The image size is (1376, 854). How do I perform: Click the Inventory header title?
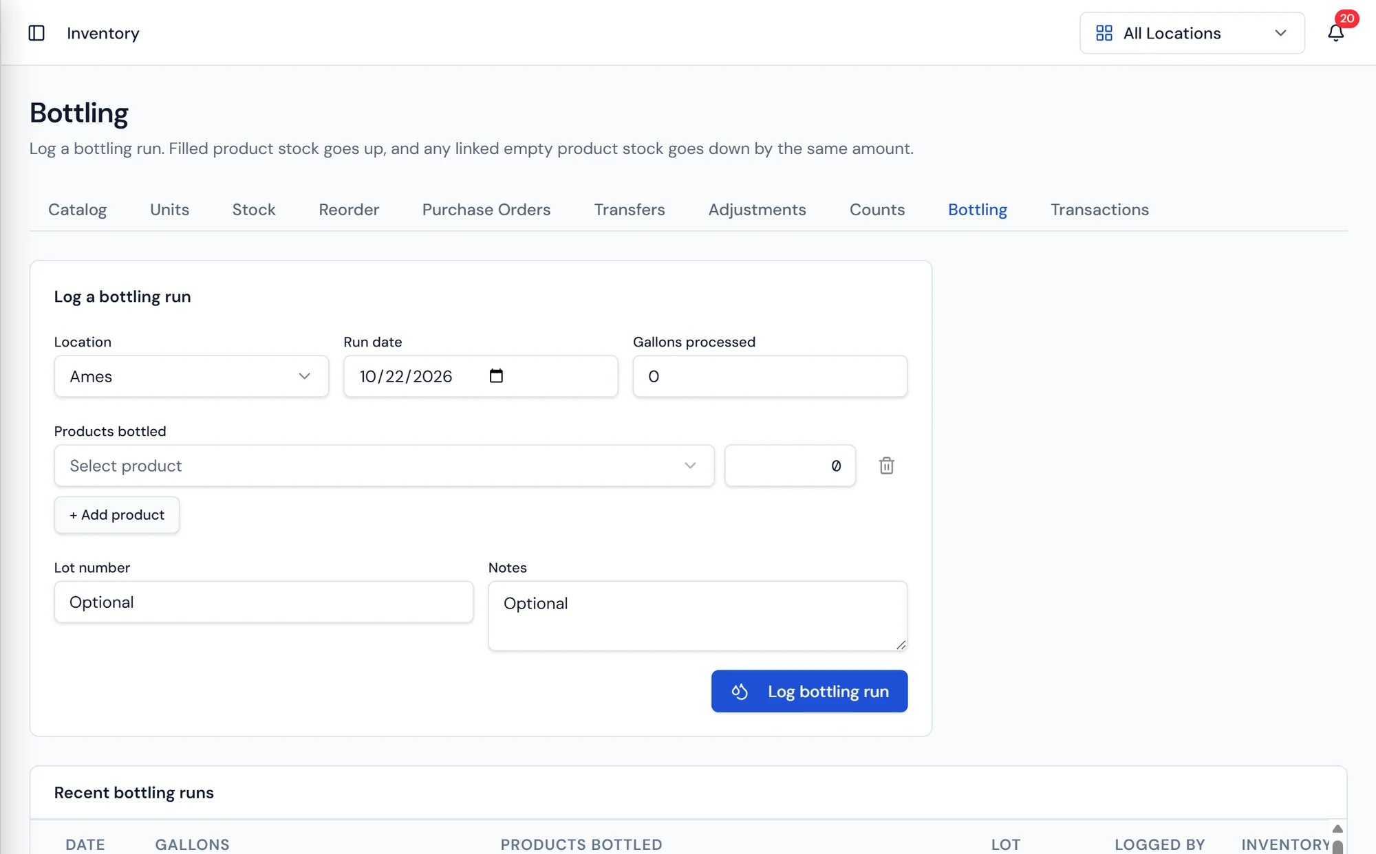pyautogui.click(x=103, y=33)
